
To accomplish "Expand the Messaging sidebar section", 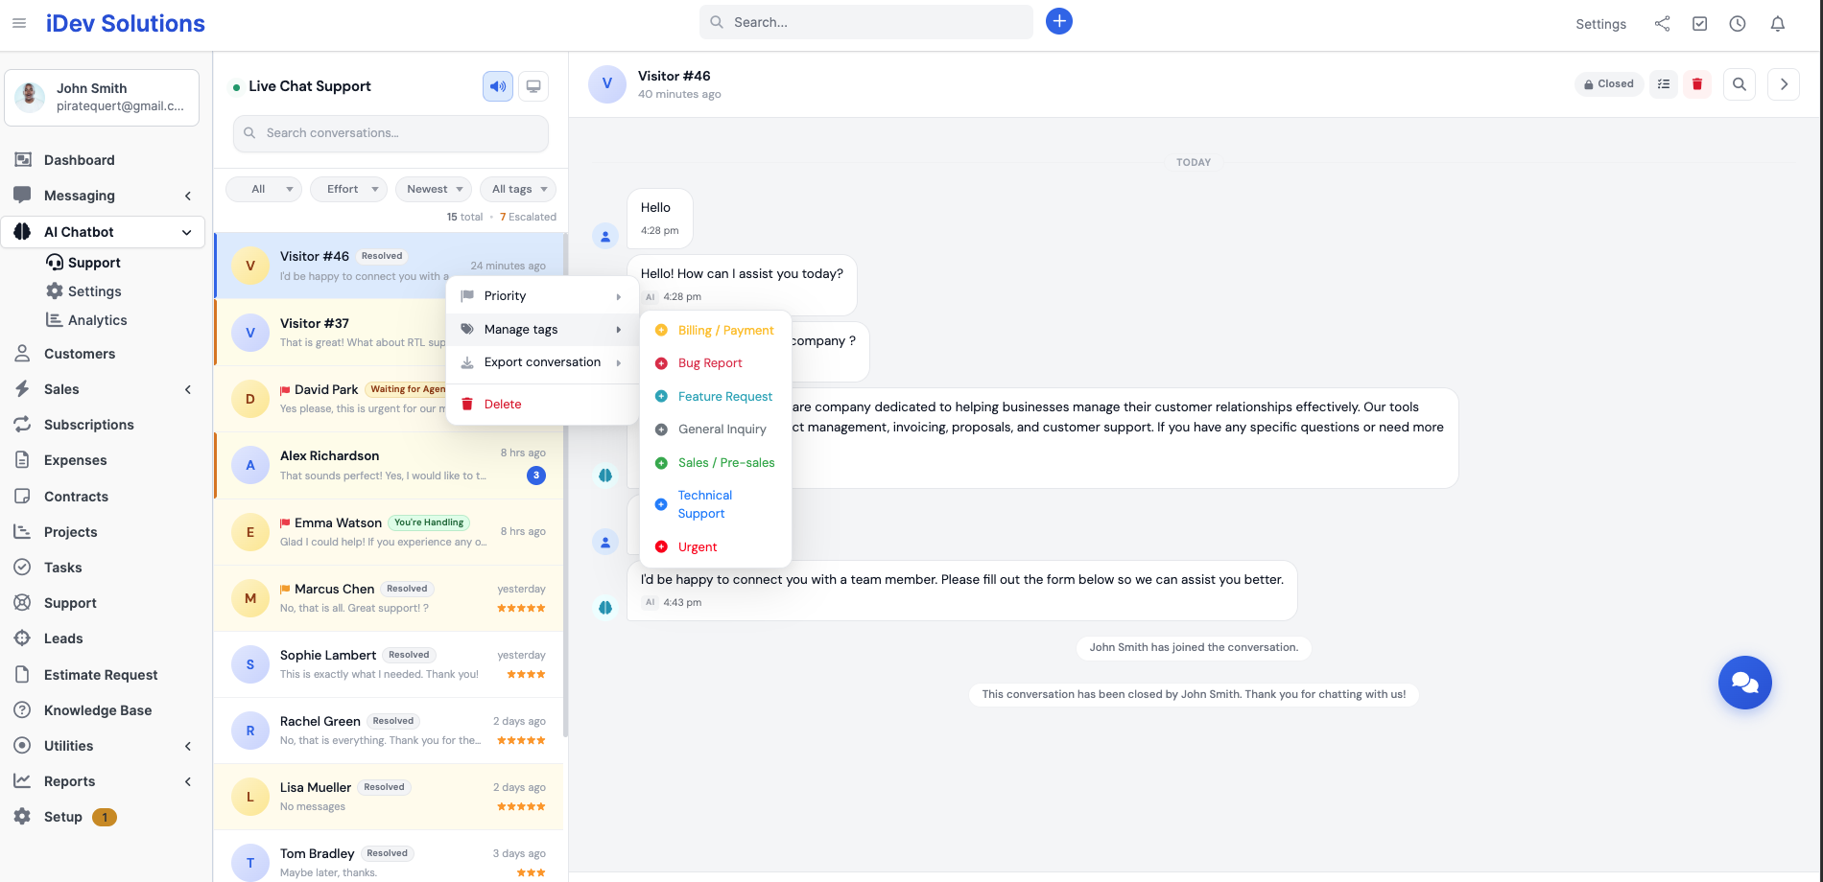I will click(x=104, y=196).
